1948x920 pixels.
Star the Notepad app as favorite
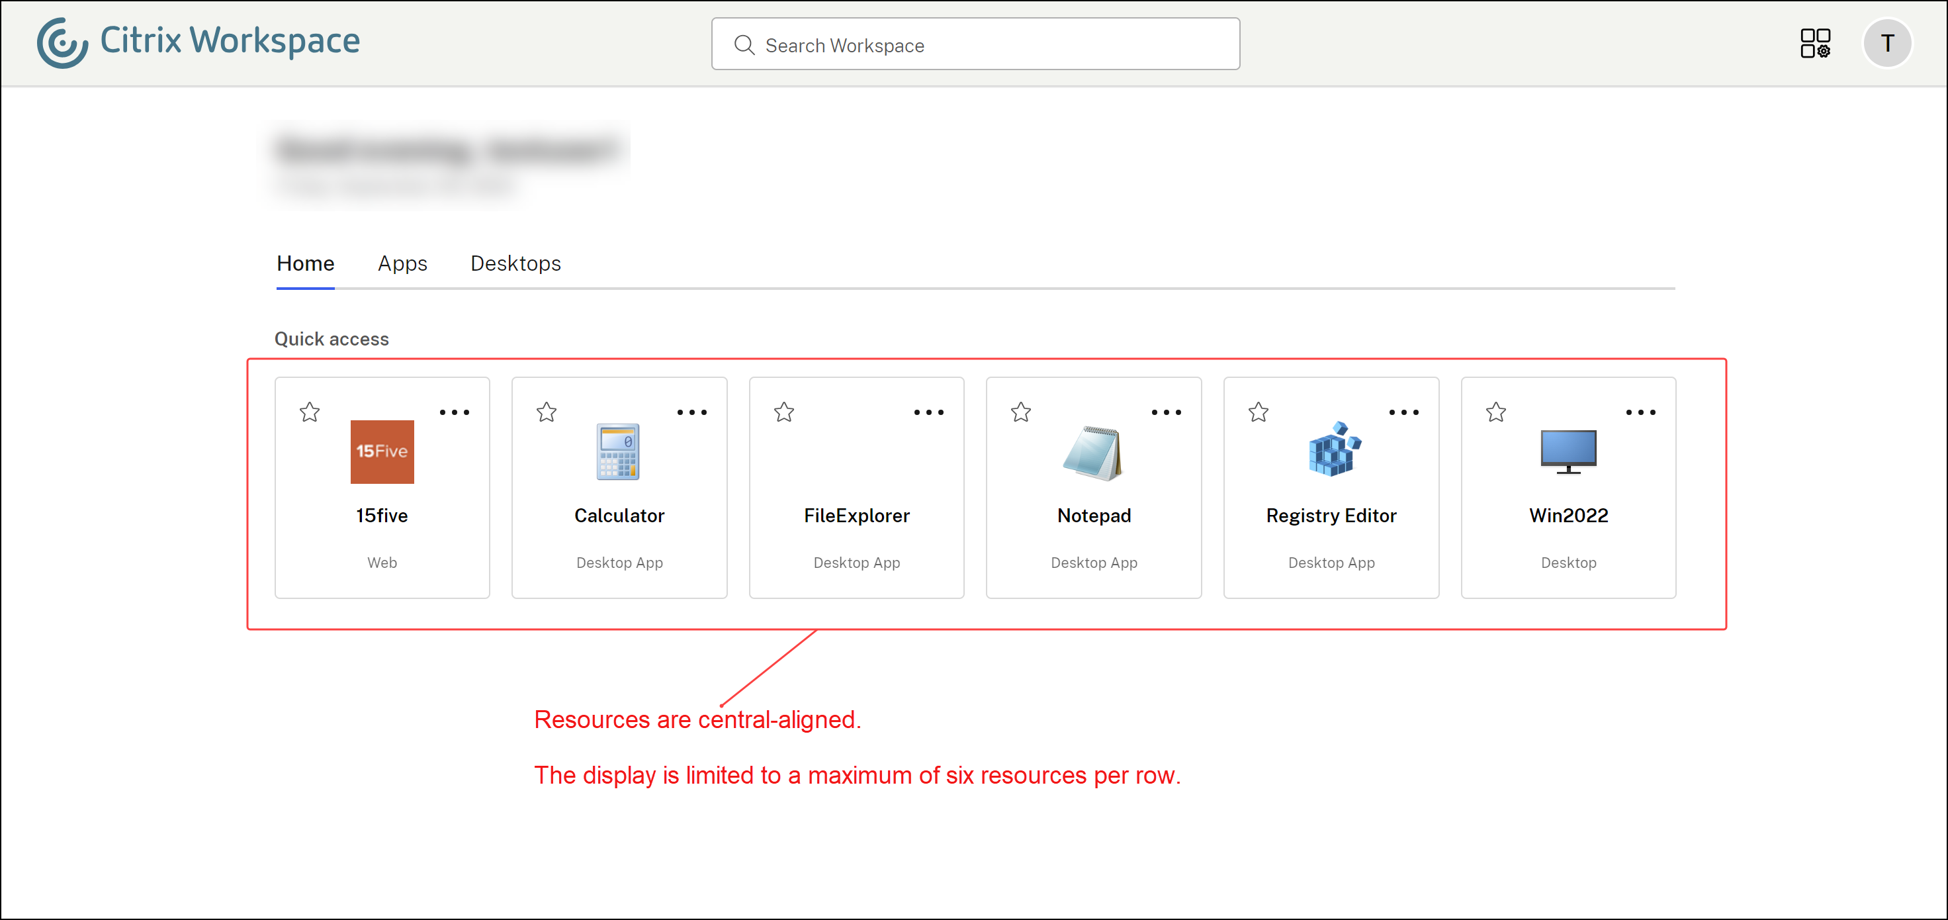pos(1020,412)
